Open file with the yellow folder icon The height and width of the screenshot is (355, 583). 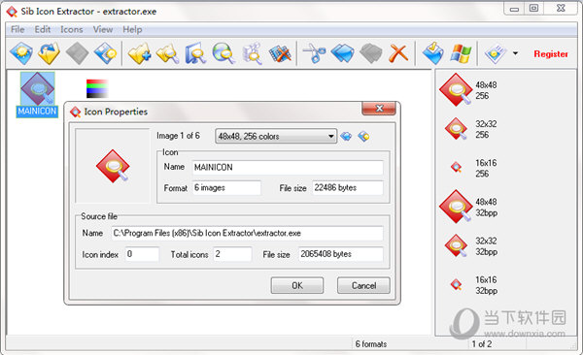[50, 53]
